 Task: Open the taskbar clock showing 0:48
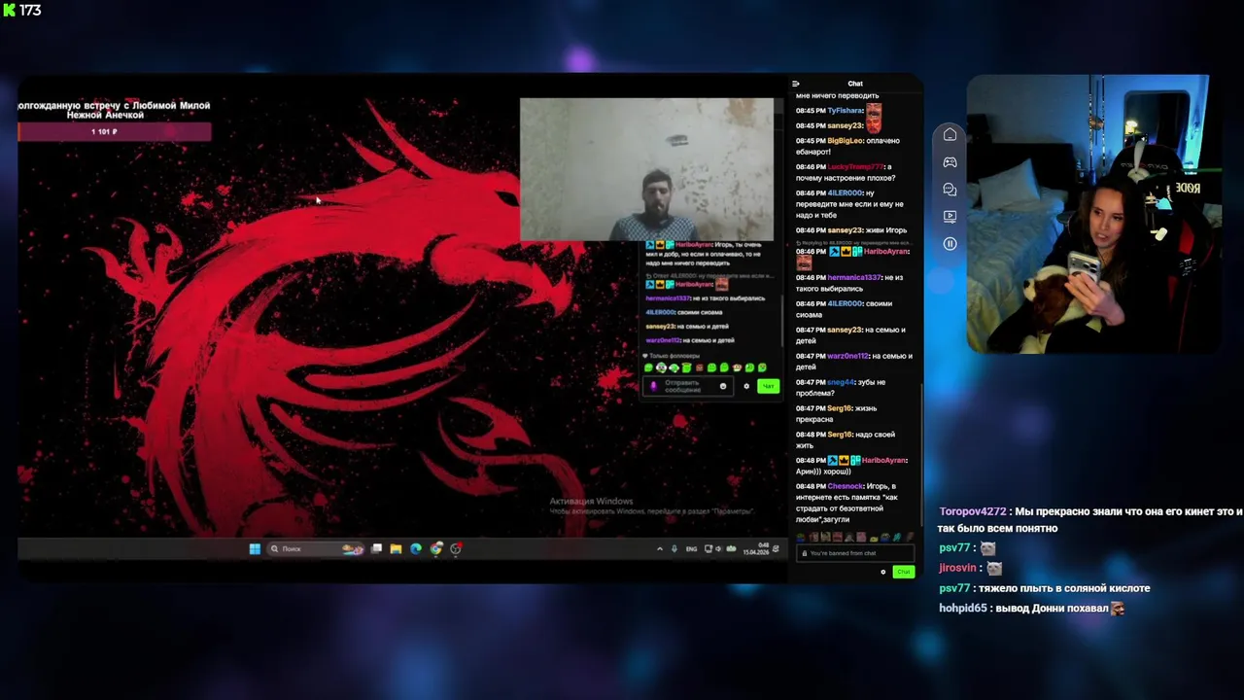tap(756, 548)
